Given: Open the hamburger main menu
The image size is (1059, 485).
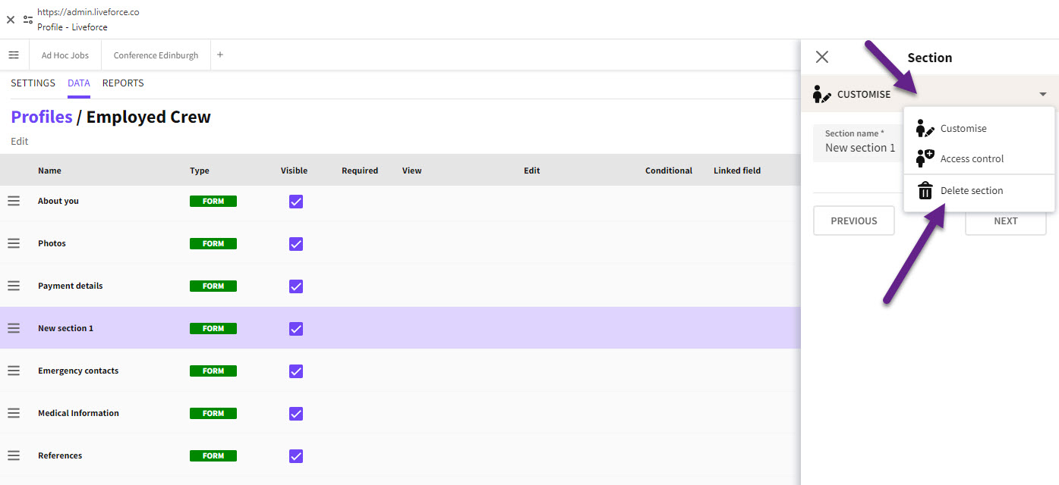Looking at the screenshot, I should (x=14, y=55).
